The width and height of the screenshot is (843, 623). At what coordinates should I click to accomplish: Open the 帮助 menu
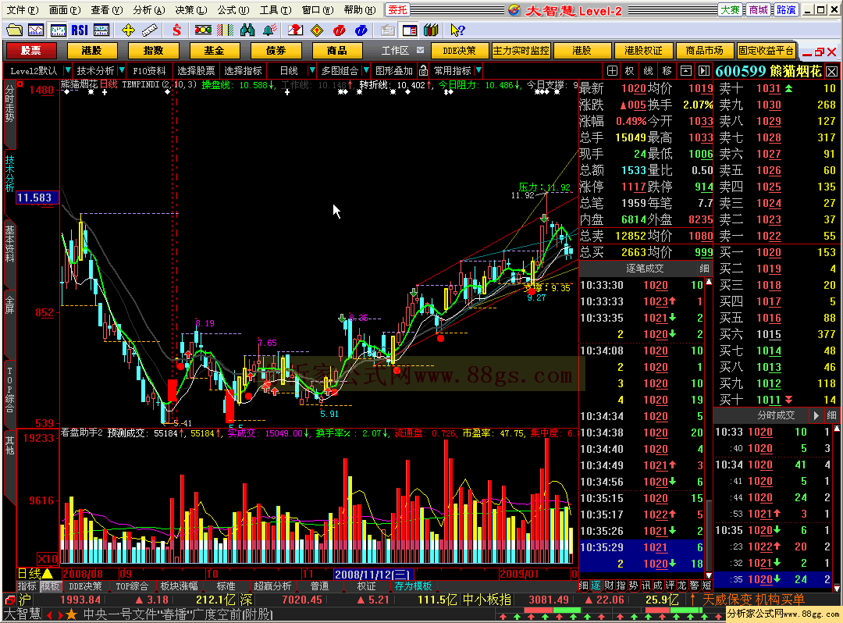click(360, 9)
